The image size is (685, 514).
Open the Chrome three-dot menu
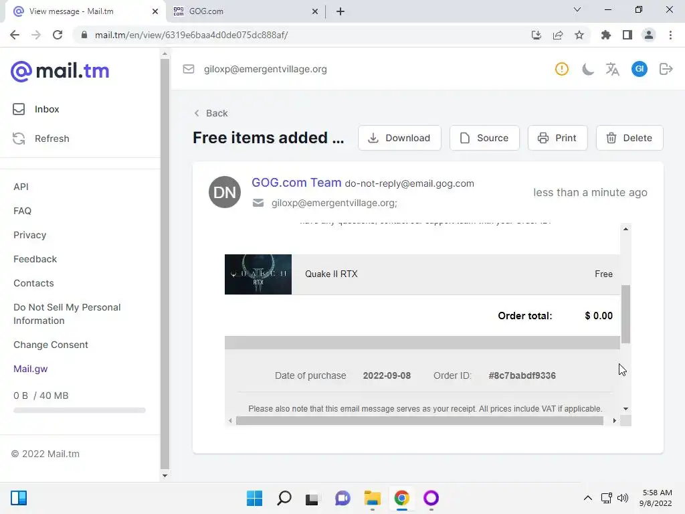click(670, 35)
